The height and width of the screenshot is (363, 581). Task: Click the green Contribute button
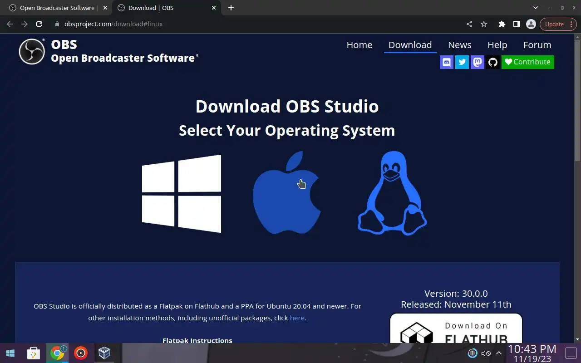point(528,62)
